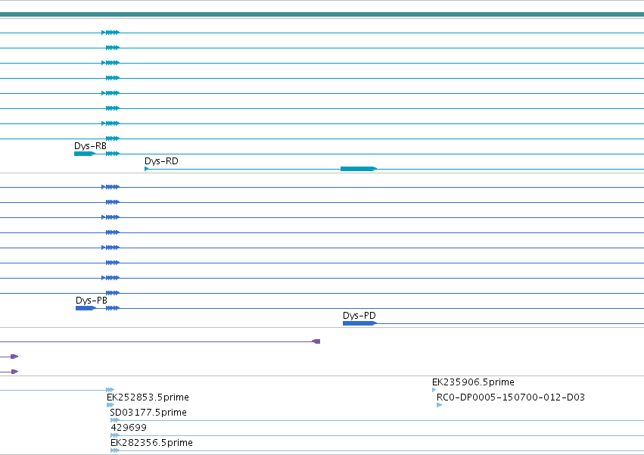The height and width of the screenshot is (455, 644).
Task: Select the EK235906.5prime EST label
Action: tap(473, 382)
